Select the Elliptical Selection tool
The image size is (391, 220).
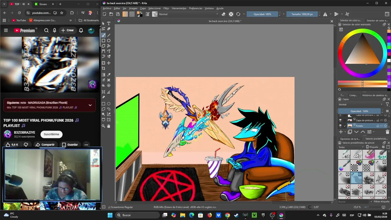[x=109, y=104]
